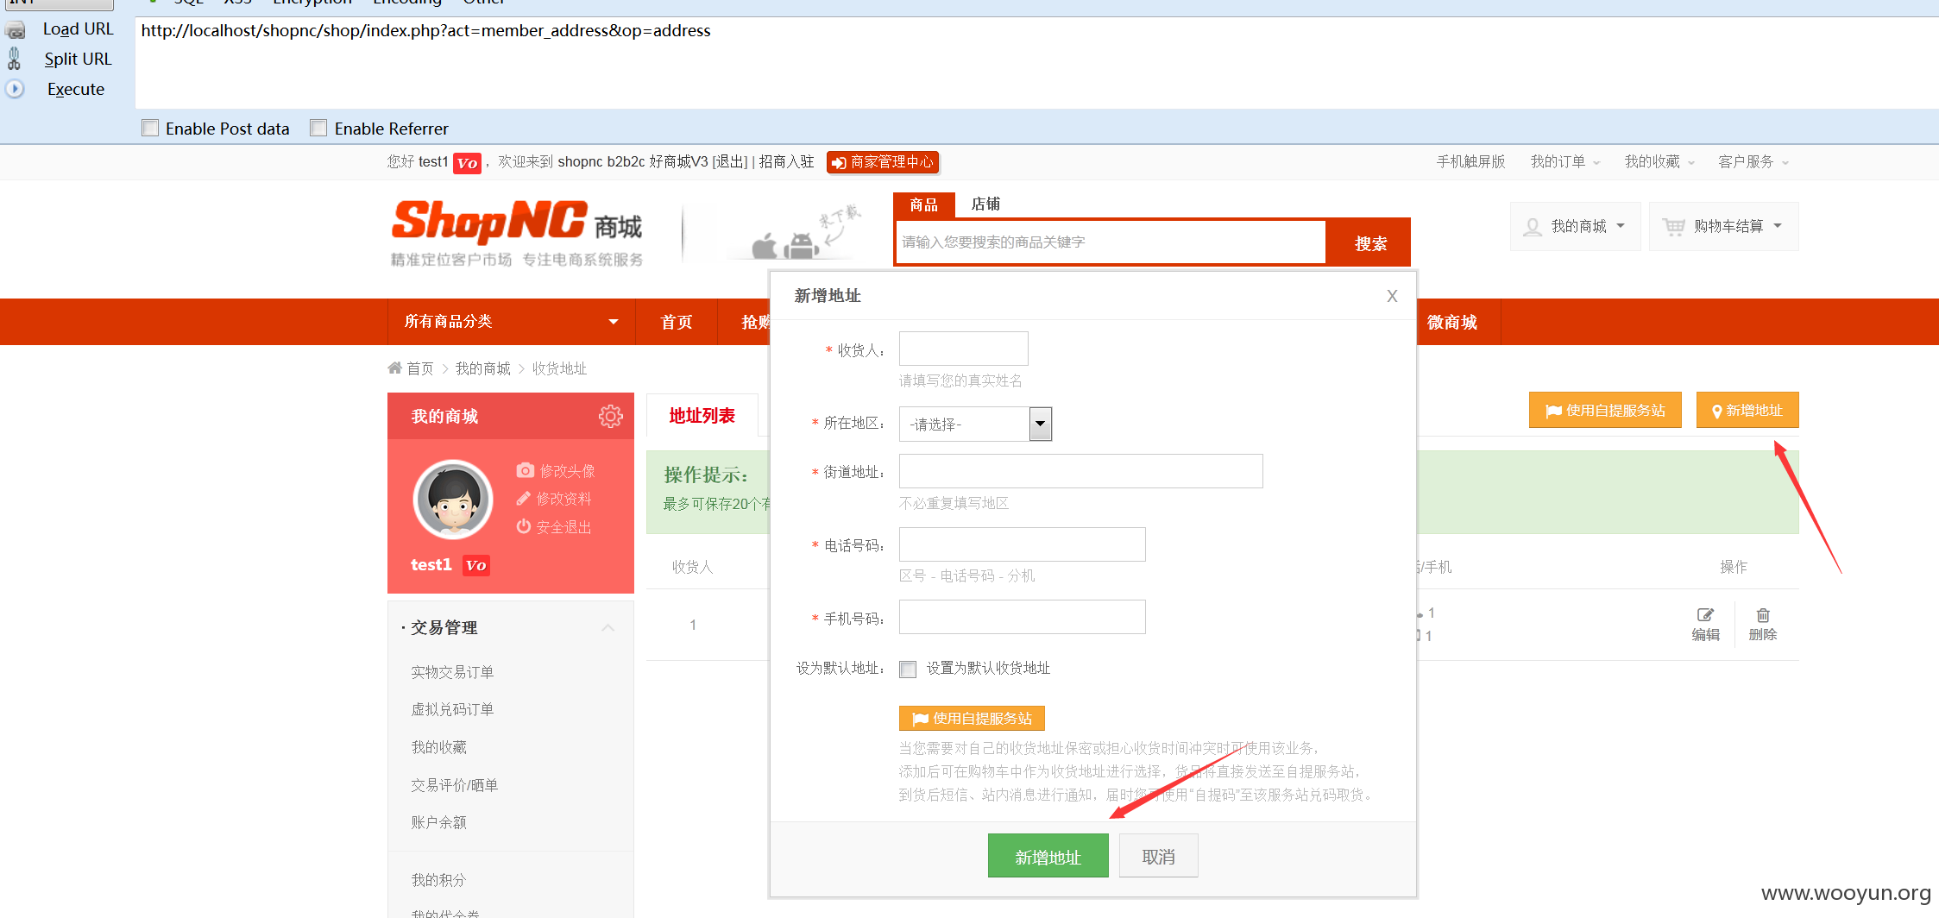Select the 店铺 search tab
This screenshot has width=1939, height=918.
(985, 204)
